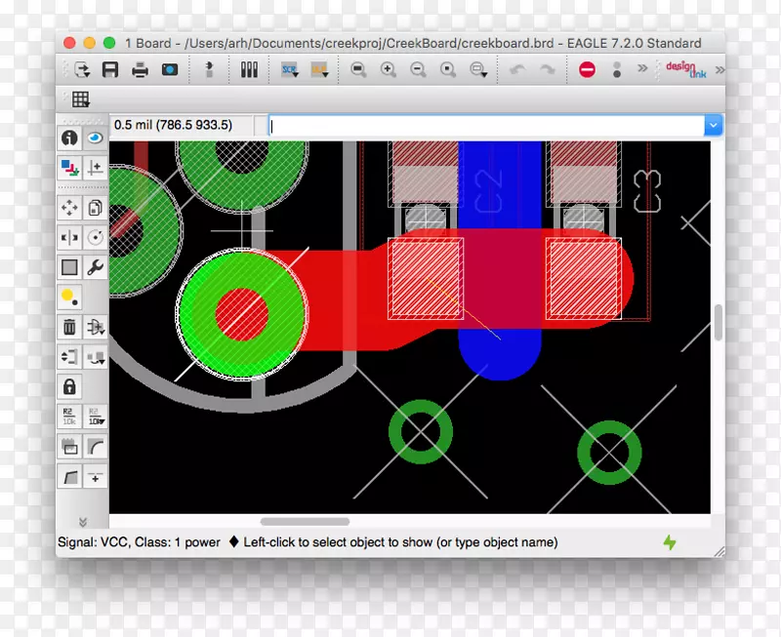781x637 pixels.
Task: Select the Delete trash can tool
Action: coord(69,327)
